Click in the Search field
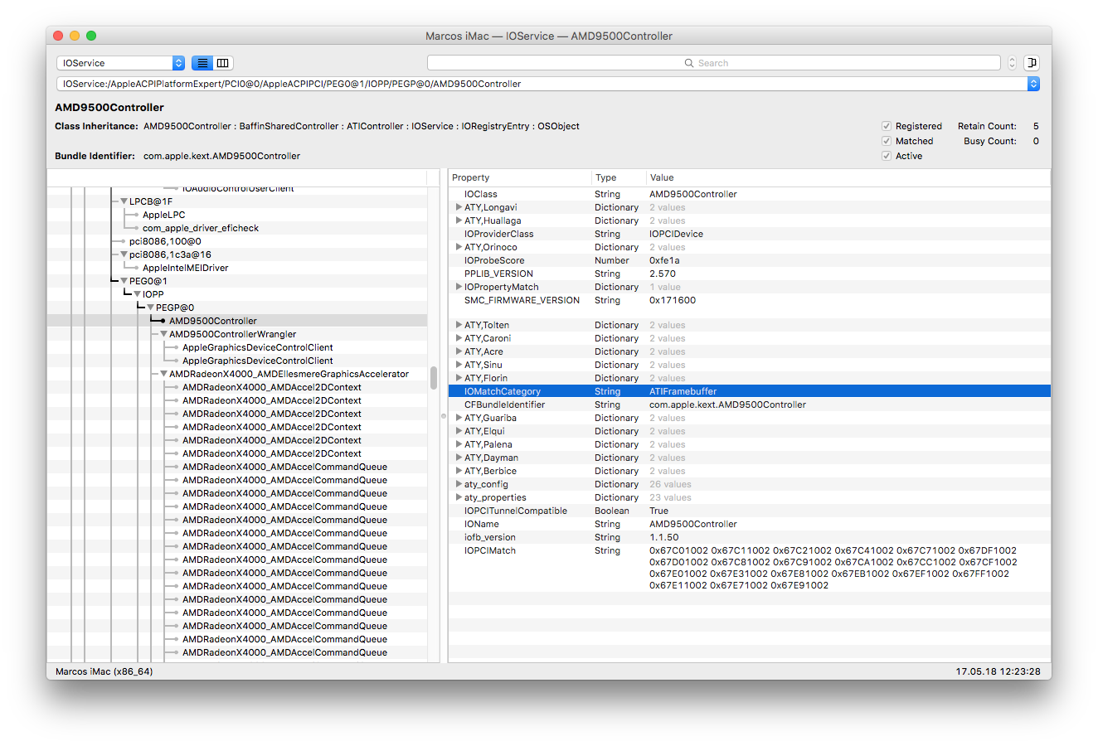1098x746 pixels. pyautogui.click(x=713, y=63)
